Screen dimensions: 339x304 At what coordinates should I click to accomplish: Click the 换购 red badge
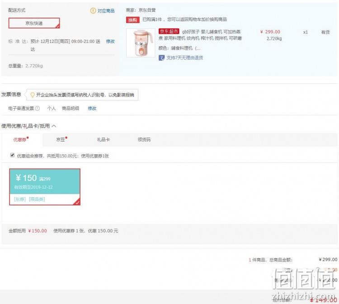pos(132,20)
